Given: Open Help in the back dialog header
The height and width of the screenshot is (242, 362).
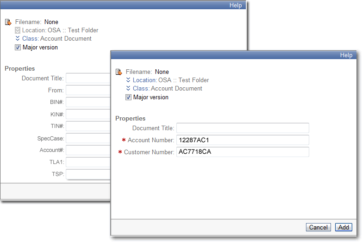Looking at the screenshot, I should pos(236,5).
